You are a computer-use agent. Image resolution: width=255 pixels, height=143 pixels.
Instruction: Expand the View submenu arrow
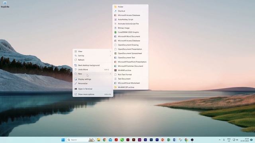pos(110,51)
